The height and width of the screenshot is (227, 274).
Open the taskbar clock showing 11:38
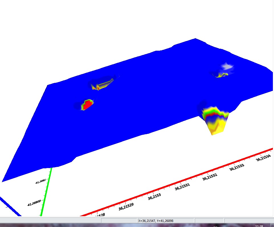point(259,226)
